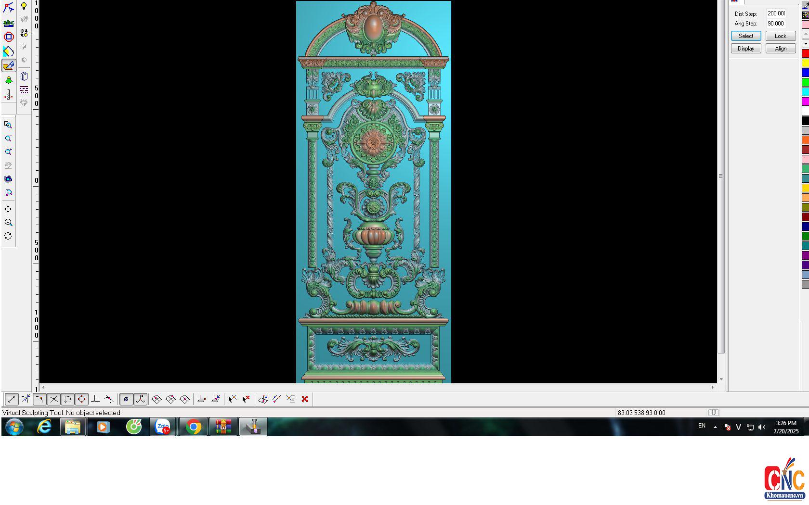Toggle the intersection snap button
The image size is (809, 505).
(x=54, y=399)
